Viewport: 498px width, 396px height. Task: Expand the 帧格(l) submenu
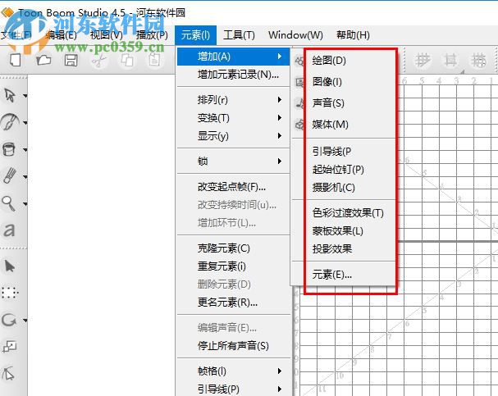coord(234,371)
